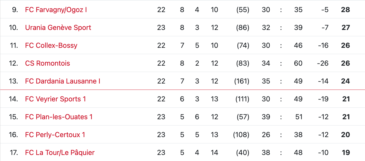Click the -26 goal difference for Romontois
Image resolution: width=365 pixels, height=161 pixels.
coord(323,63)
